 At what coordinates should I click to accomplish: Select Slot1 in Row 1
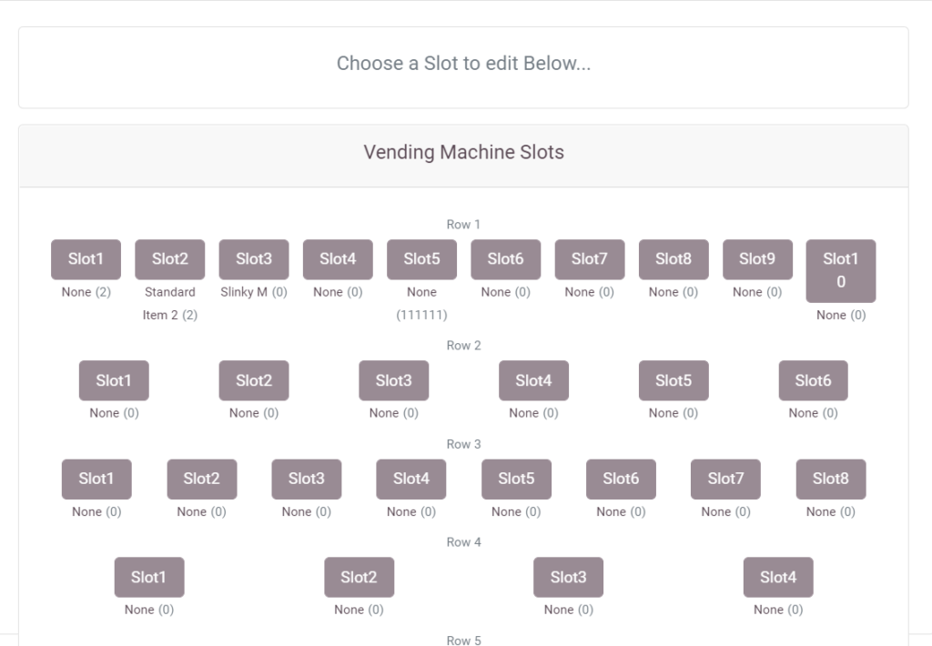pos(86,258)
